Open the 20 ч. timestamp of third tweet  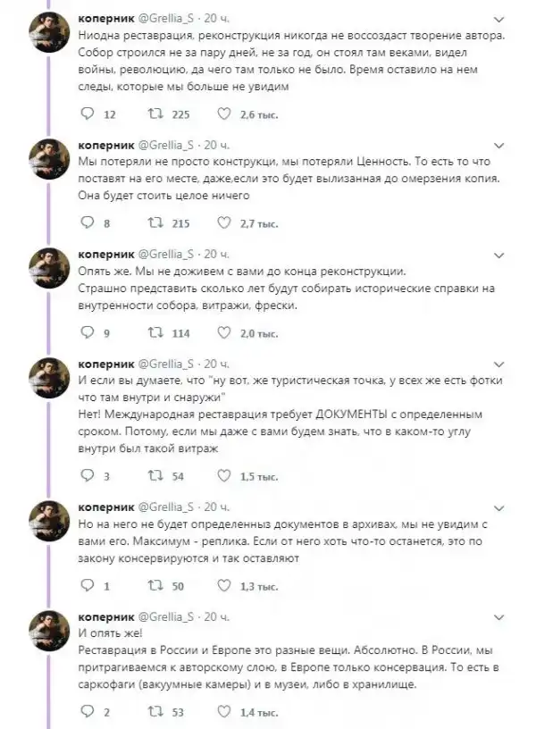[219, 254]
